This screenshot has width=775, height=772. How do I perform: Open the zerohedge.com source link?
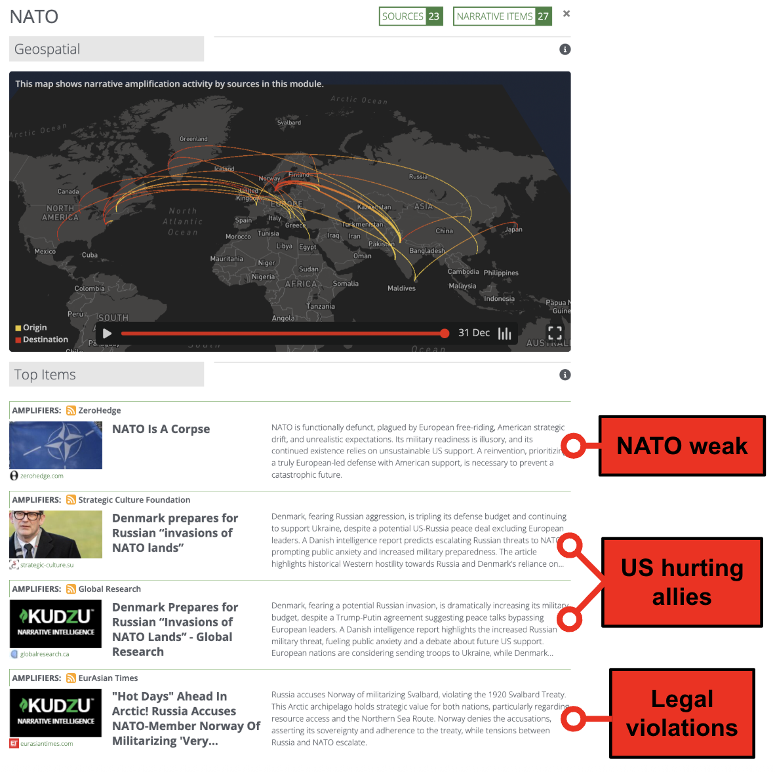pos(41,476)
